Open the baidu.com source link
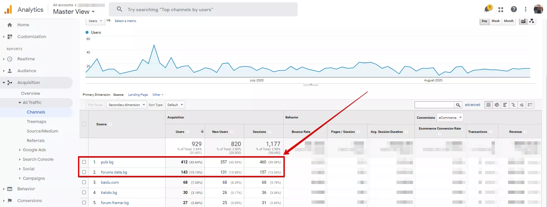 (110, 182)
